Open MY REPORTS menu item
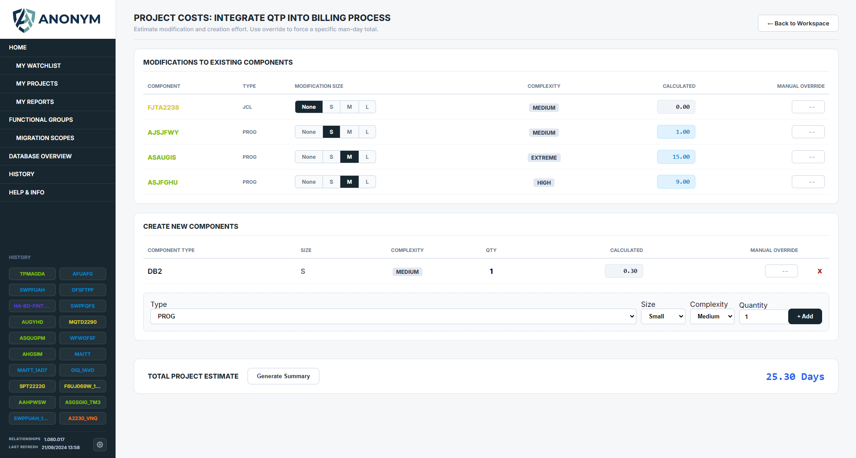 (x=58, y=102)
